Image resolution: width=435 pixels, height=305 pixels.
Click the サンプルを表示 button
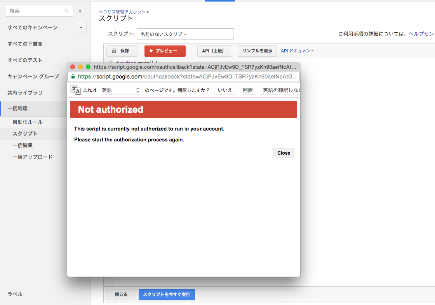click(257, 51)
